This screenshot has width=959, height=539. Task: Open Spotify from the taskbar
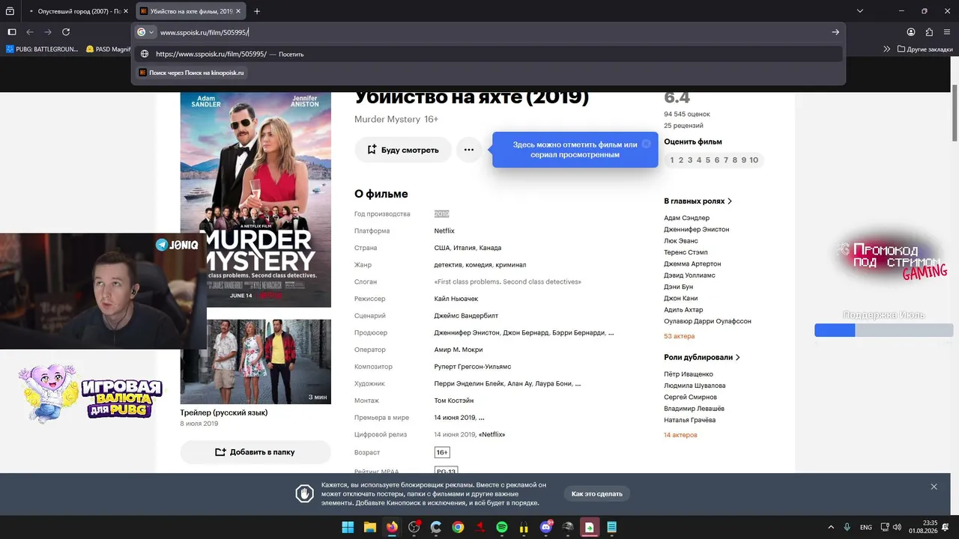pos(502,528)
